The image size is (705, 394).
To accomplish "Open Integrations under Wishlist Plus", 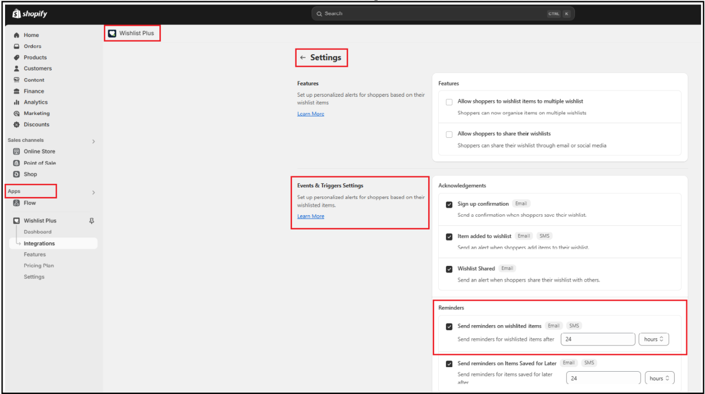I will click(53, 244).
